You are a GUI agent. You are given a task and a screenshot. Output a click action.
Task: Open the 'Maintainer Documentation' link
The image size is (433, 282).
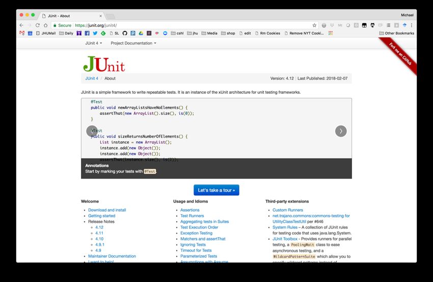tap(112, 257)
